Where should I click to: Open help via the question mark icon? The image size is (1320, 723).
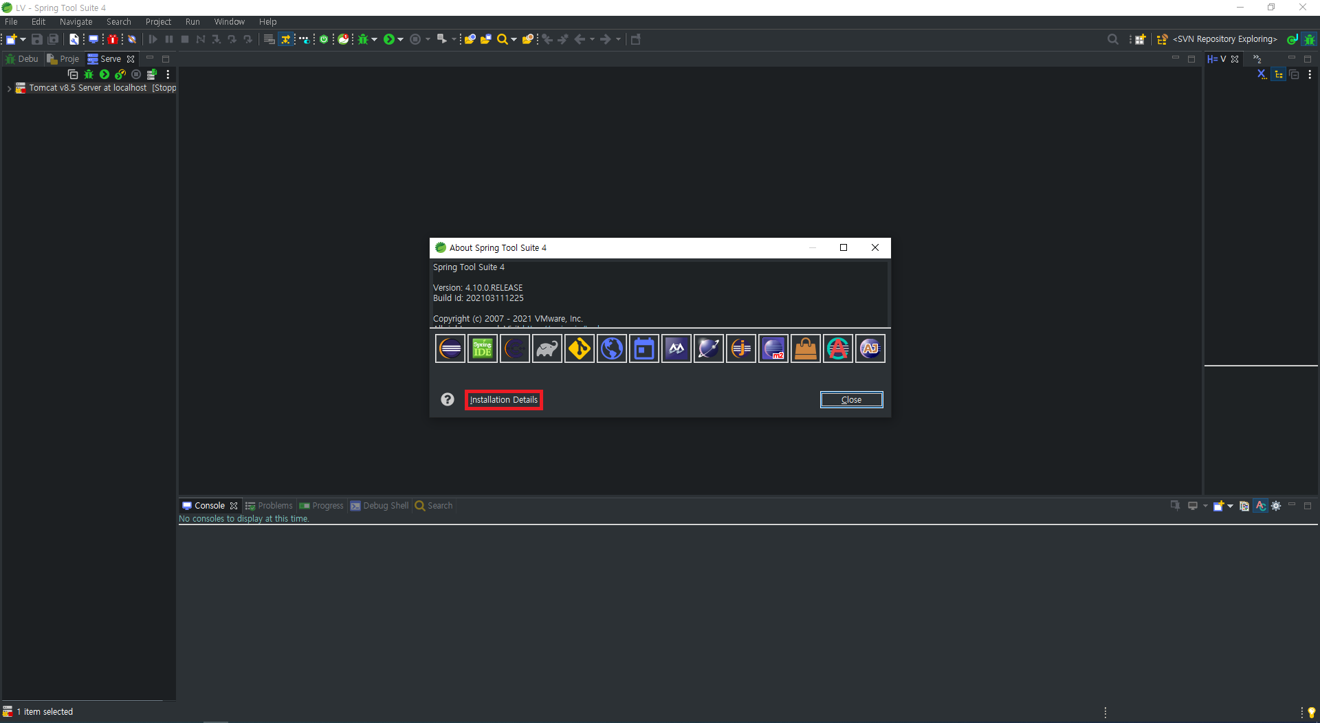pyautogui.click(x=448, y=399)
